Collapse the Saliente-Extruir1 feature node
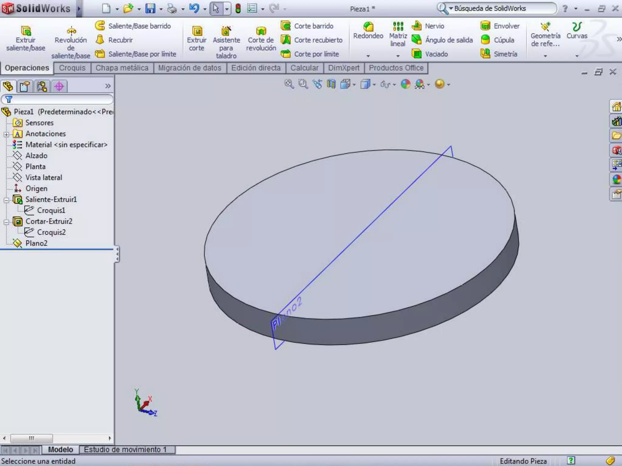Viewport: 622px width, 466px height. (x=6, y=200)
